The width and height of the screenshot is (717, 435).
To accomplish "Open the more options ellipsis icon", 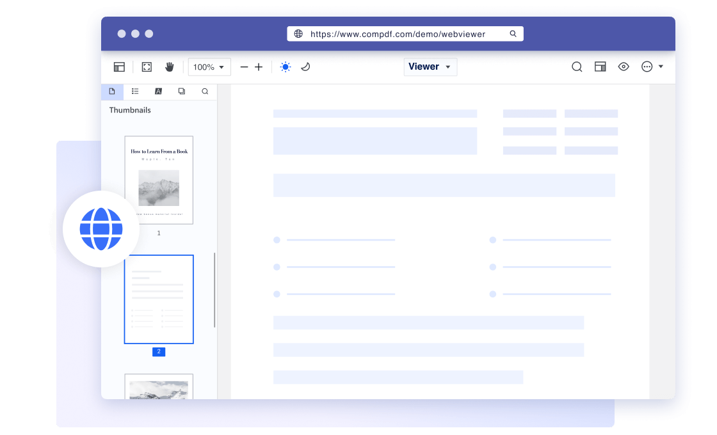I will point(647,67).
